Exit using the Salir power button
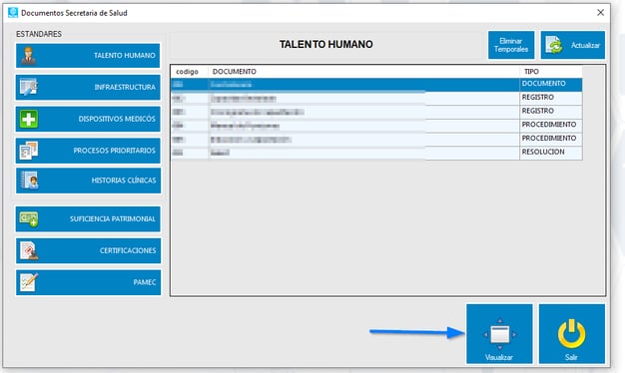This screenshot has height=373, width=625. 572,334
